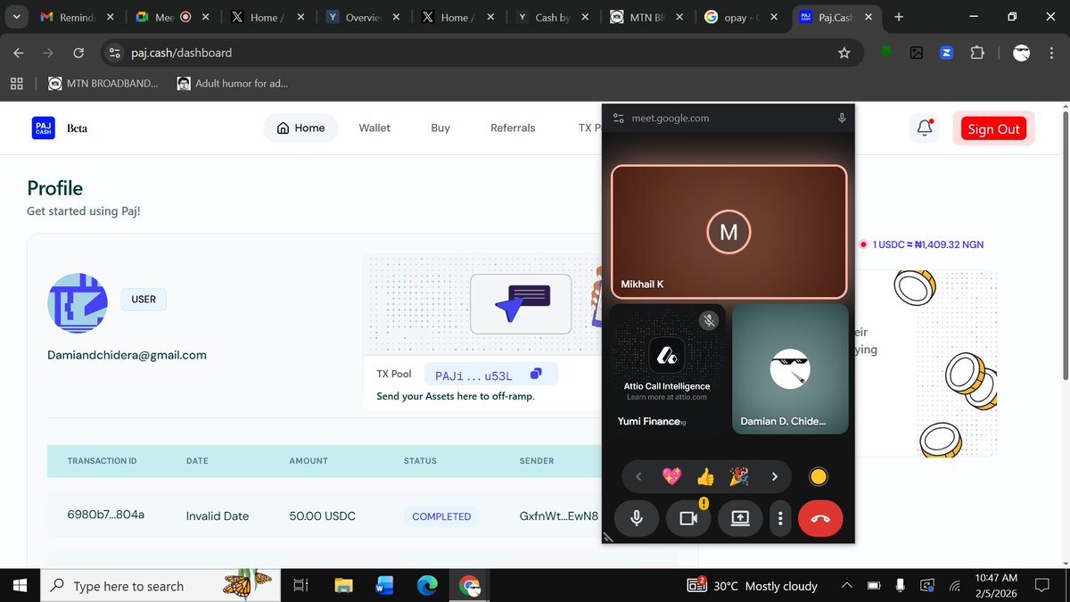
Task: Click email Damiandchidera@gmail.com
Action: click(127, 355)
